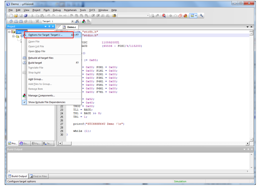Click the Unindent selected lines icon
This screenshot has height=187, width=260.
click(x=98, y=16)
